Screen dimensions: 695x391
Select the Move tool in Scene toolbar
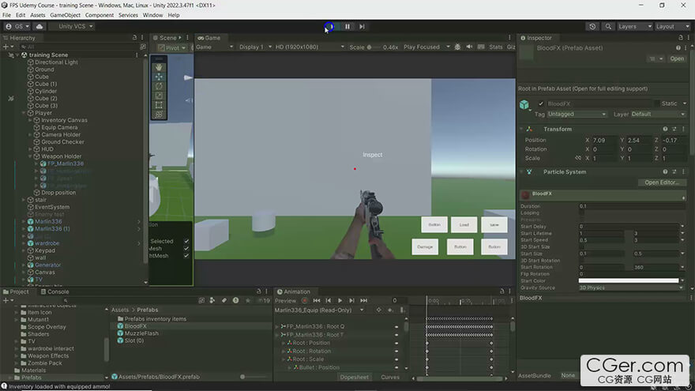click(159, 77)
